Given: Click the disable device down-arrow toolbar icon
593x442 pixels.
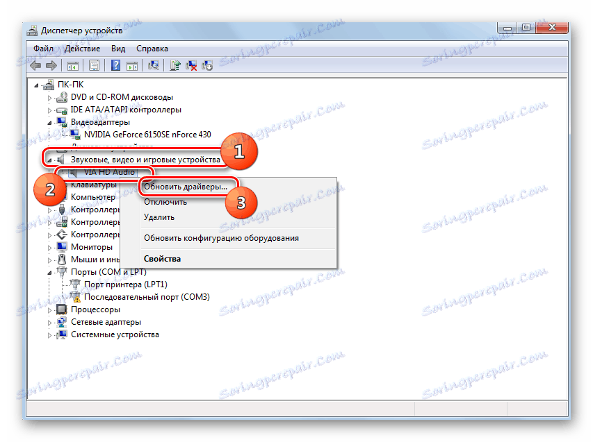Looking at the screenshot, I should click(207, 66).
